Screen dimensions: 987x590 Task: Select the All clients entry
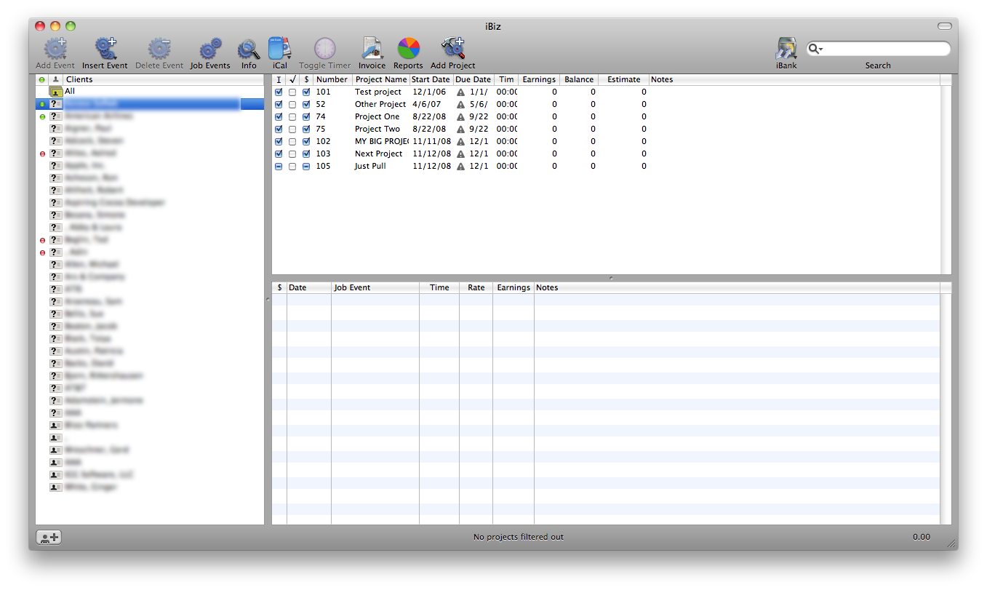point(70,92)
